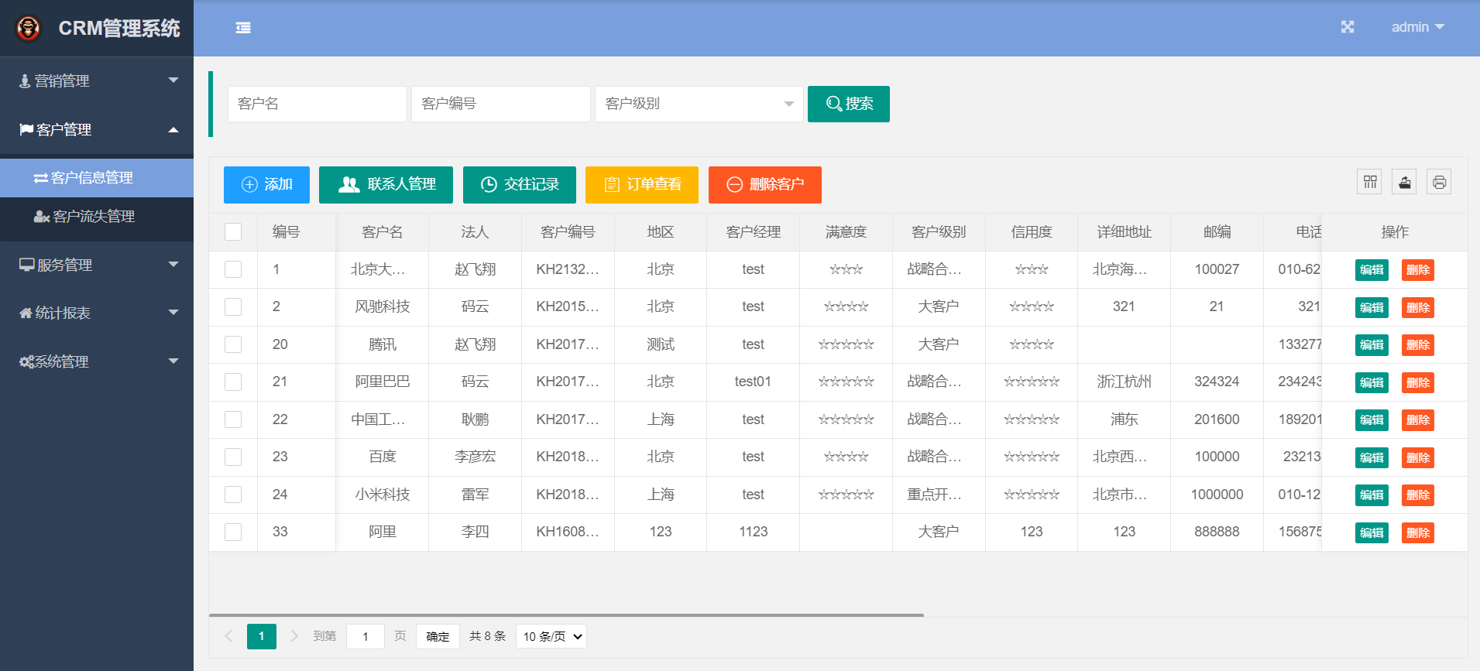1480x671 pixels.
Task: Select page 1 in pagination
Action: click(262, 636)
